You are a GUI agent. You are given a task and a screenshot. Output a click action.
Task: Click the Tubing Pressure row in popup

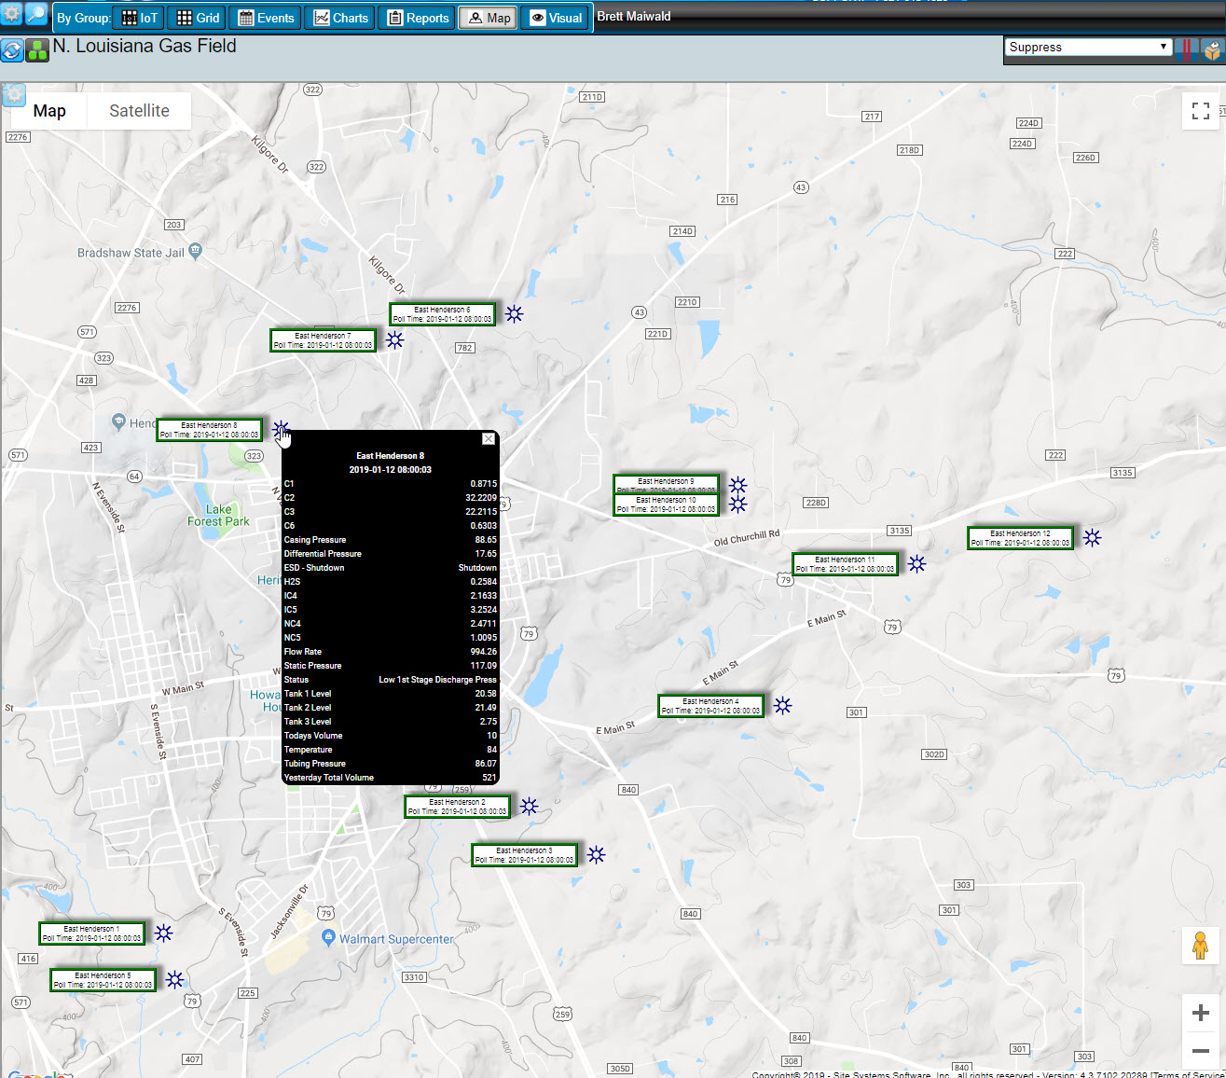tap(391, 764)
